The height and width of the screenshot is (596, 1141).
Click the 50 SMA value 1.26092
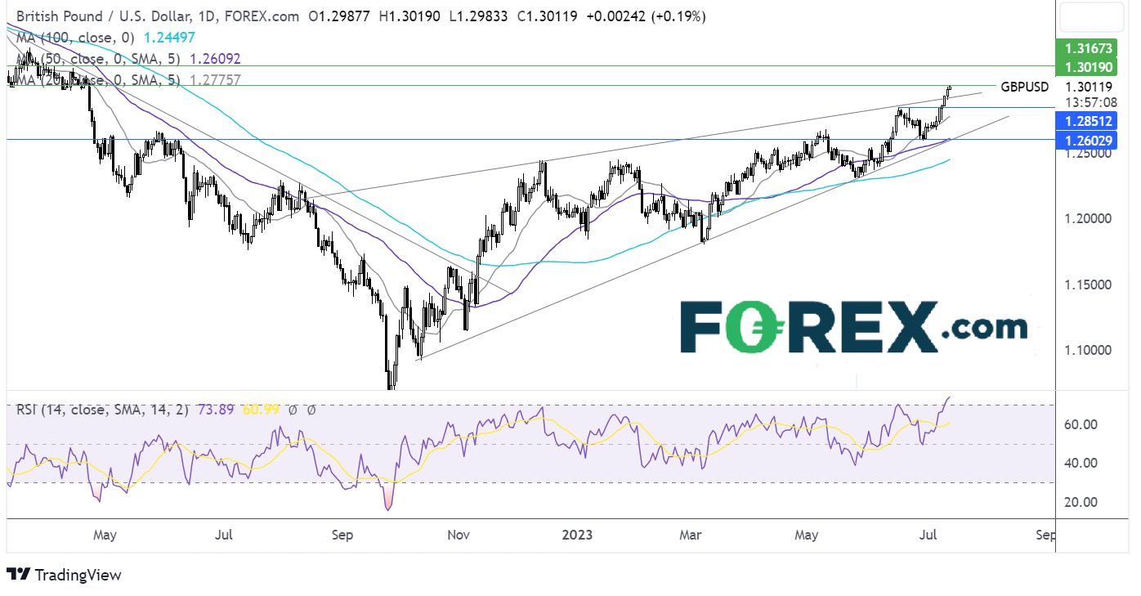point(215,59)
